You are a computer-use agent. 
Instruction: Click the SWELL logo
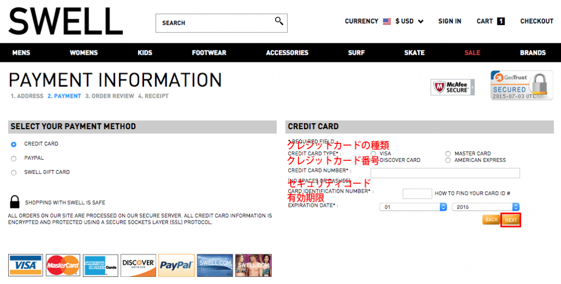click(66, 21)
